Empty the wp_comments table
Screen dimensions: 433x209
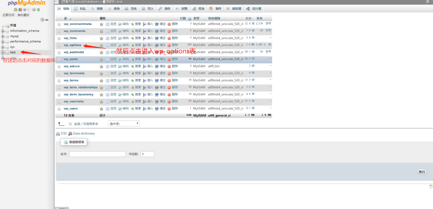(160, 31)
